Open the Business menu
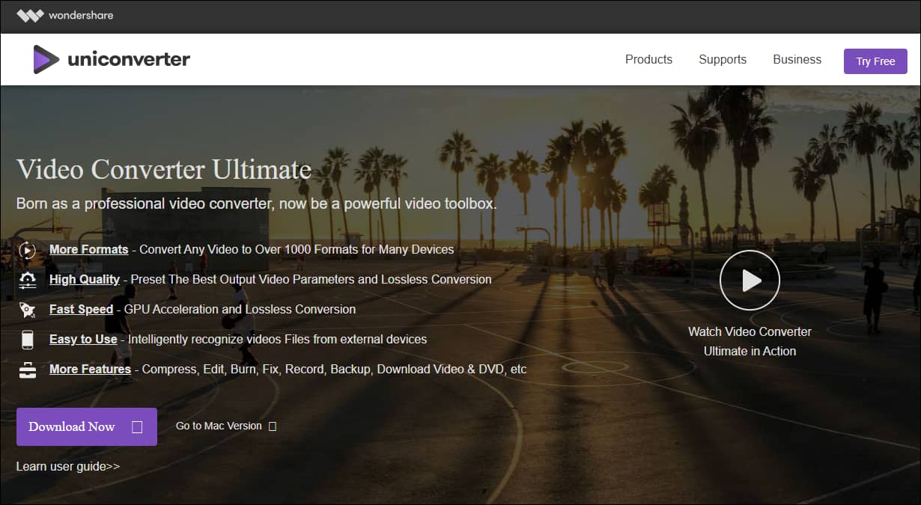The height and width of the screenshot is (505, 921). [x=797, y=59]
